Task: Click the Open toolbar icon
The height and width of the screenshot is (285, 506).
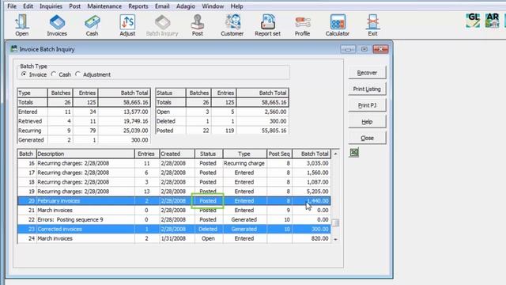Action: 21,25
